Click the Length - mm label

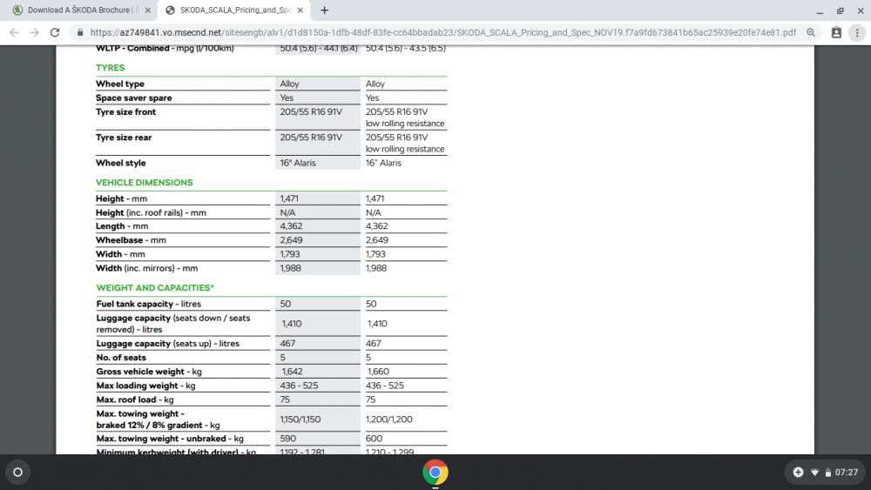(122, 226)
